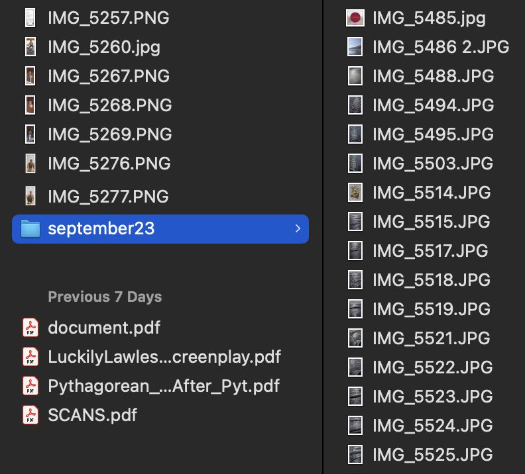Viewport: 525px width, 474px height.
Task: Click the LuckilyLawless screenplay PDF icon
Action: (30, 357)
